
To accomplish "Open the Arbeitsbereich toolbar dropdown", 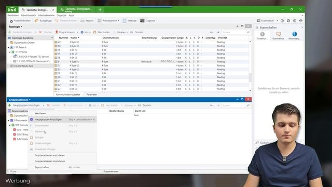I will 108,21.
